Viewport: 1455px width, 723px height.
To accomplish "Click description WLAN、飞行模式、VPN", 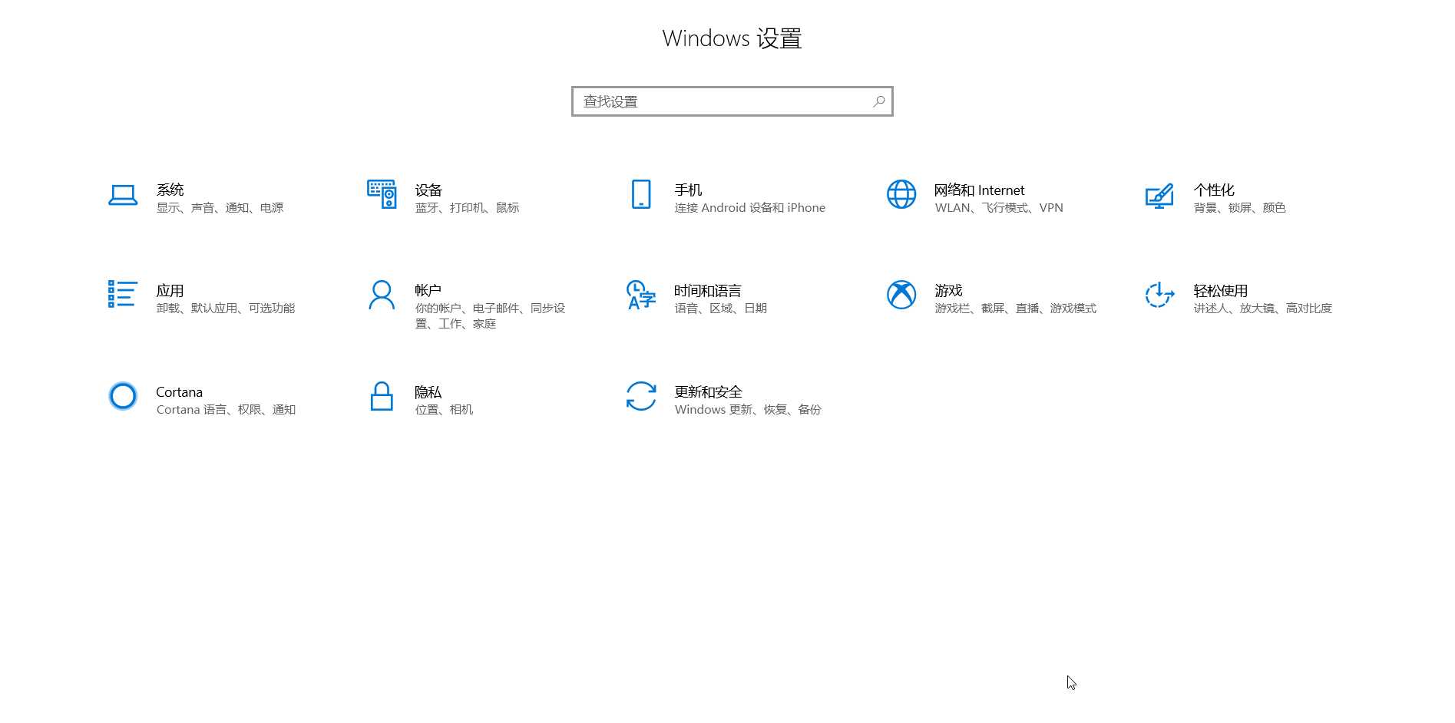I will (999, 207).
